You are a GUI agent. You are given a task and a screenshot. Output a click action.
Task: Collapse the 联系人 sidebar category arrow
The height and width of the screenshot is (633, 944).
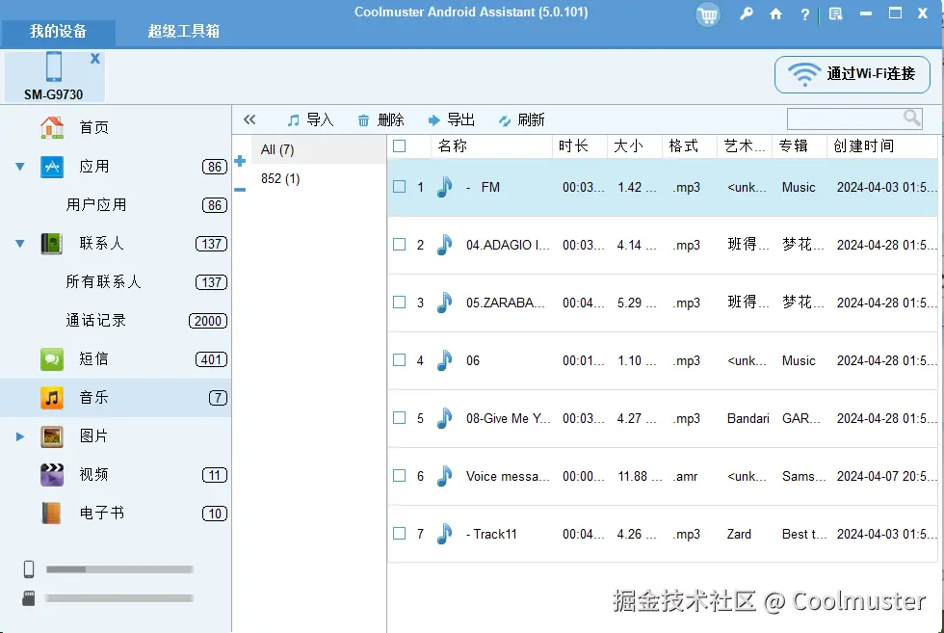19,243
